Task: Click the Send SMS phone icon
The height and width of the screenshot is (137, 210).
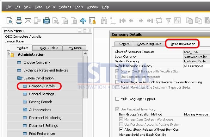Action: coord(37,21)
